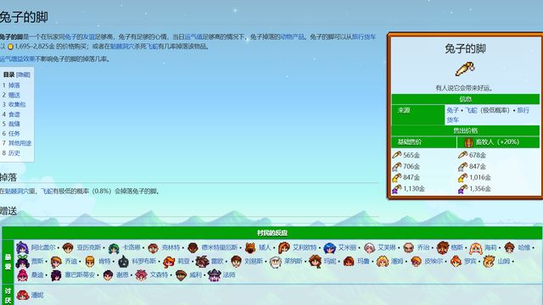Click Pierre's portrait icon (皮埃尔)
The image size is (543, 305).
pyautogui.click(x=416, y=262)
